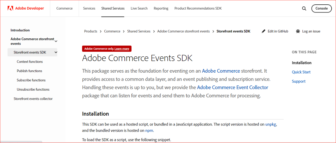Click the bug Log an issue icon
336x143 pixels.
point(298,31)
